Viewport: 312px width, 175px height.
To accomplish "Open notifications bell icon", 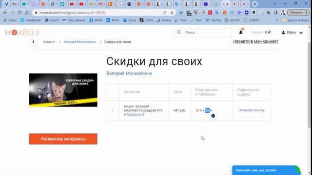I will point(241,32).
